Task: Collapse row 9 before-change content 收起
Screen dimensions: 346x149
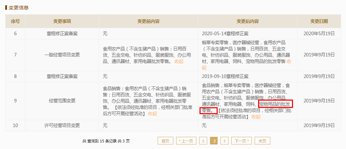Action: [152, 114]
